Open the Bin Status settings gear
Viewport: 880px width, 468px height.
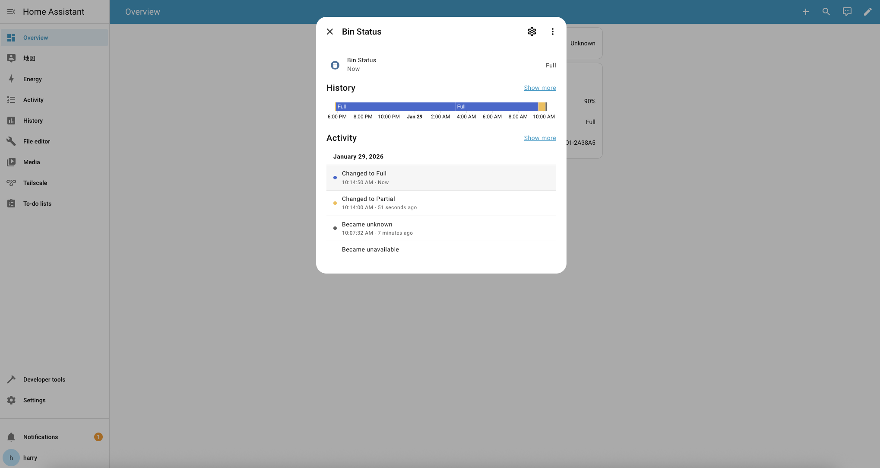tap(532, 32)
